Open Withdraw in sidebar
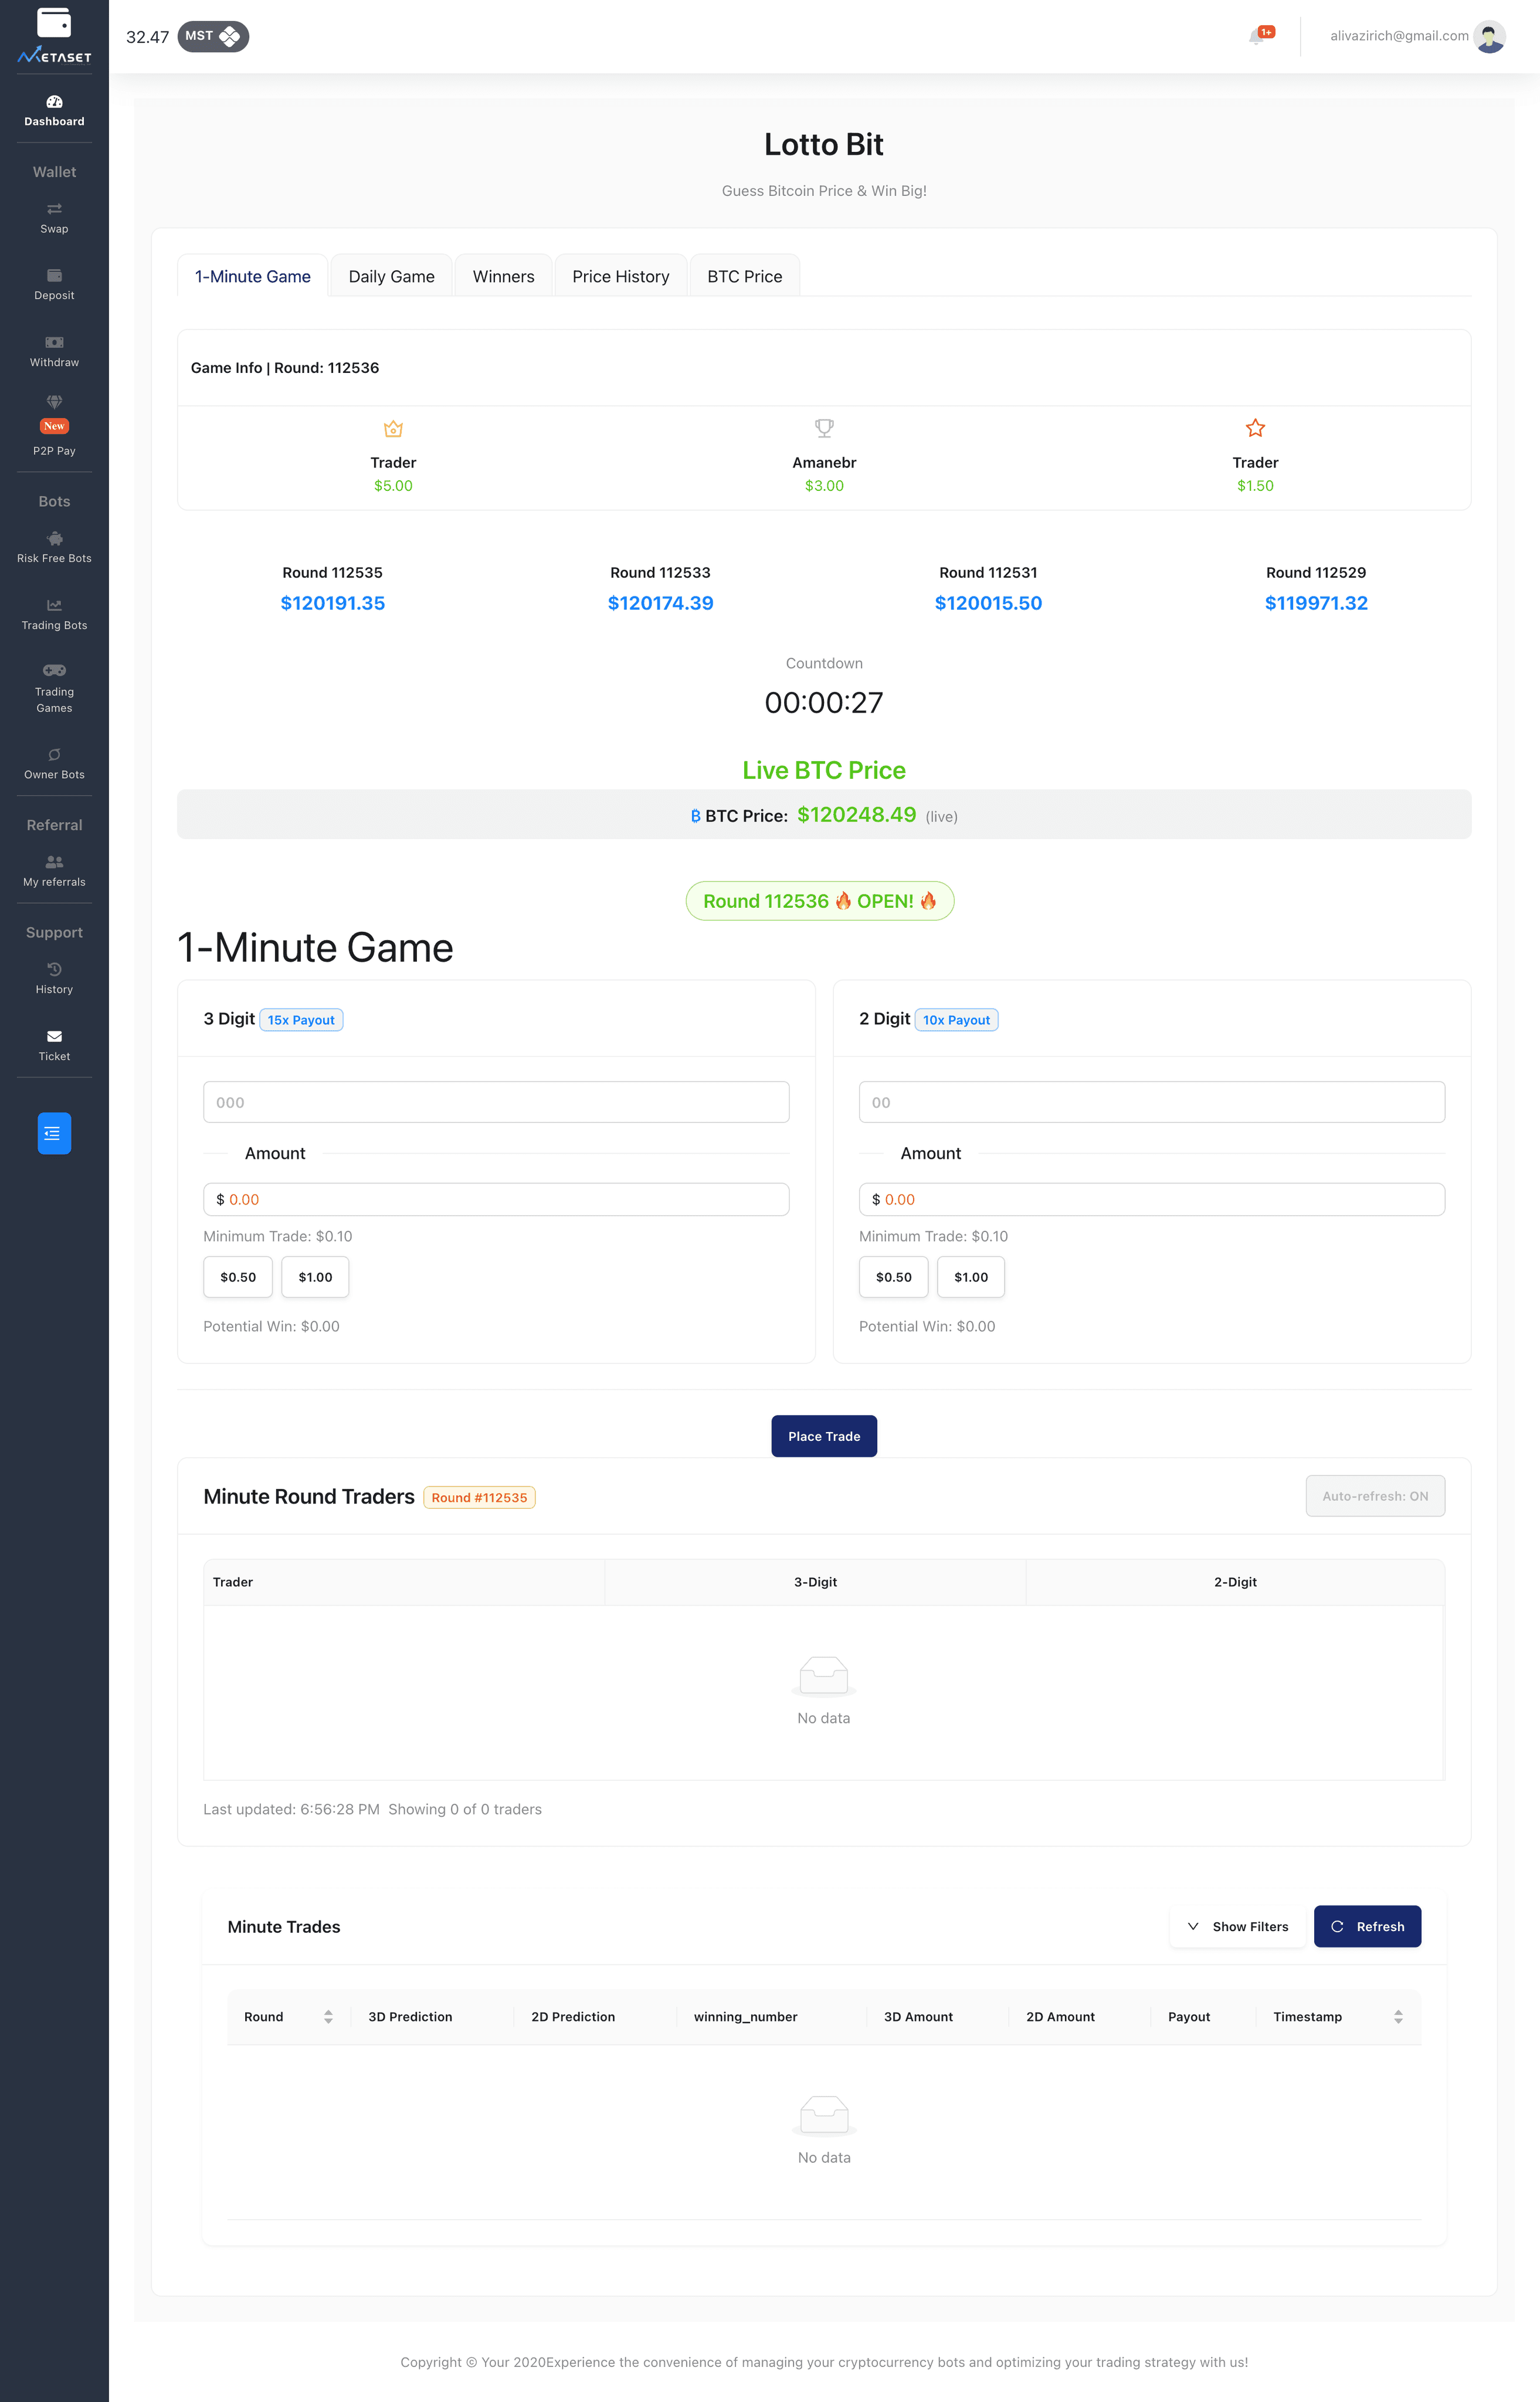This screenshot has width=1540, height=2402. point(54,351)
